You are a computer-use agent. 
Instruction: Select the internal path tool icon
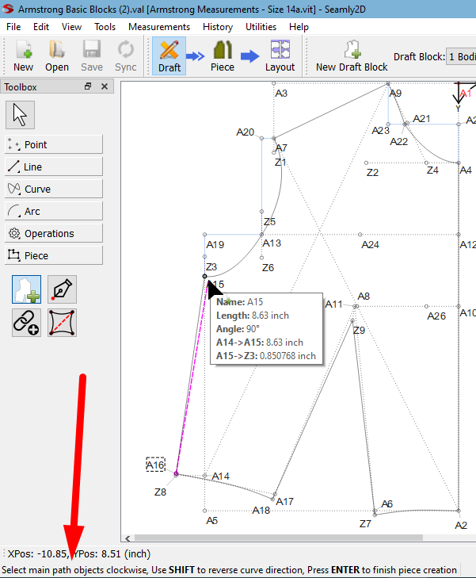tap(62, 323)
